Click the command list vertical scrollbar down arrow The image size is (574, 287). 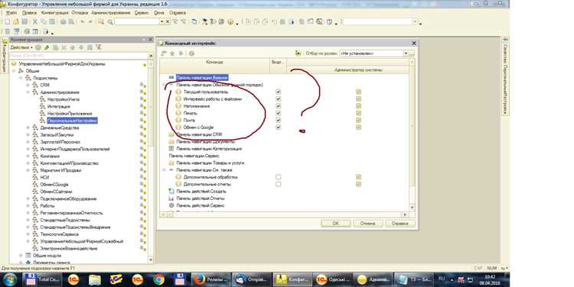[413, 207]
